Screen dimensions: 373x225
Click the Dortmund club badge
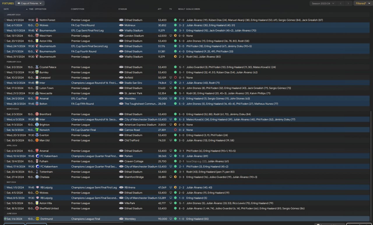coord(37,219)
